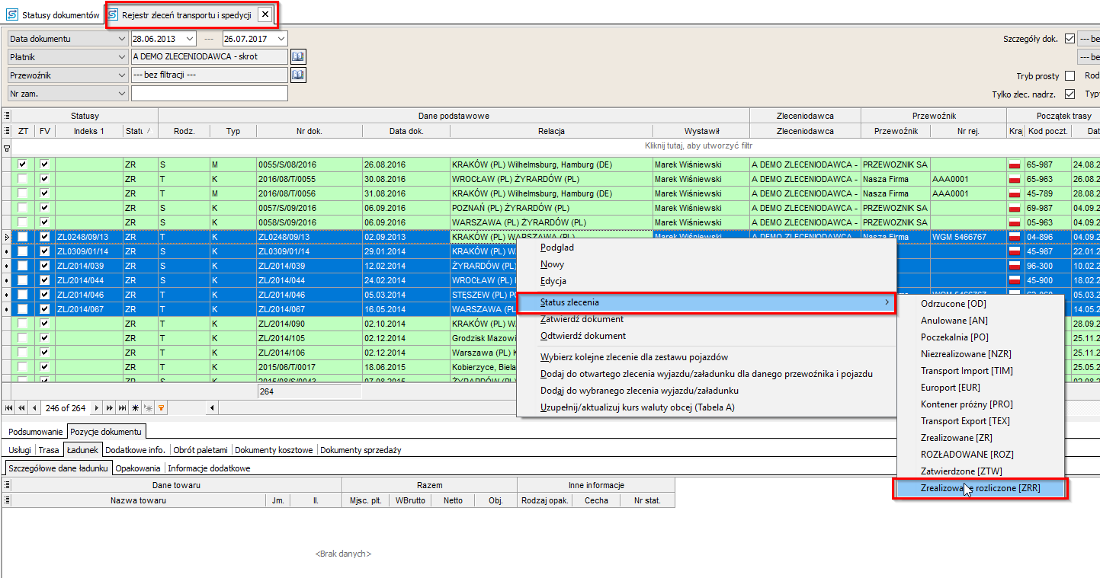This screenshot has width=1100, height=578.
Task: Jump to previous page of records
Action: (21, 408)
